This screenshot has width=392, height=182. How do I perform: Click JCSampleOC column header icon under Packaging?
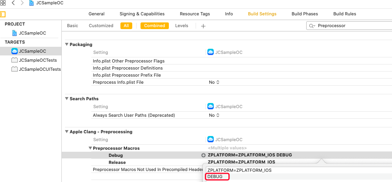[211, 52]
